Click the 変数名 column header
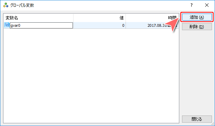 38,18
